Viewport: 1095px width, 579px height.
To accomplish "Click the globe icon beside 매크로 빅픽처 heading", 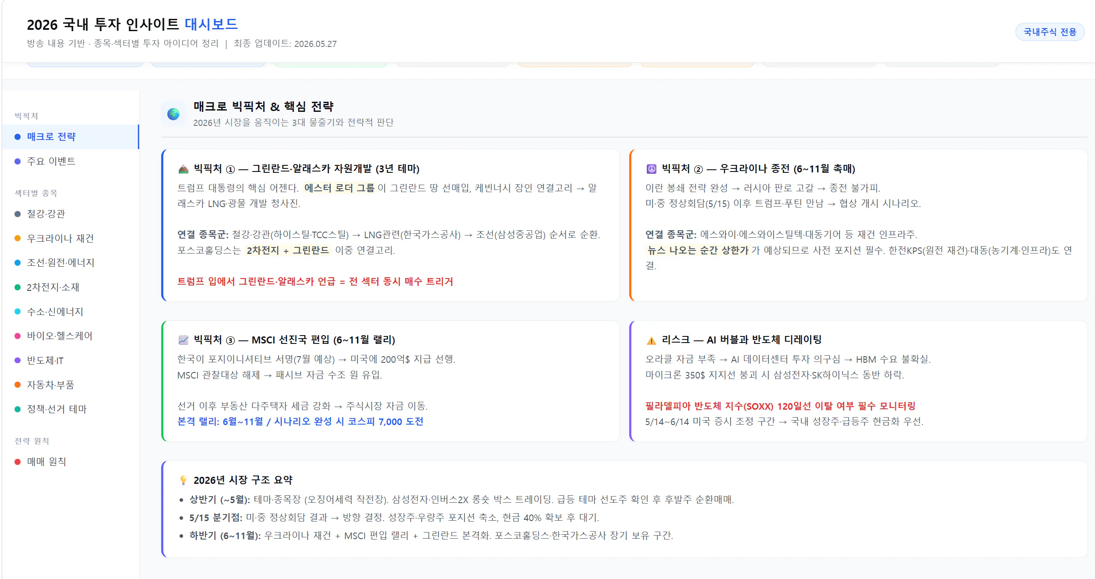I will (x=173, y=114).
